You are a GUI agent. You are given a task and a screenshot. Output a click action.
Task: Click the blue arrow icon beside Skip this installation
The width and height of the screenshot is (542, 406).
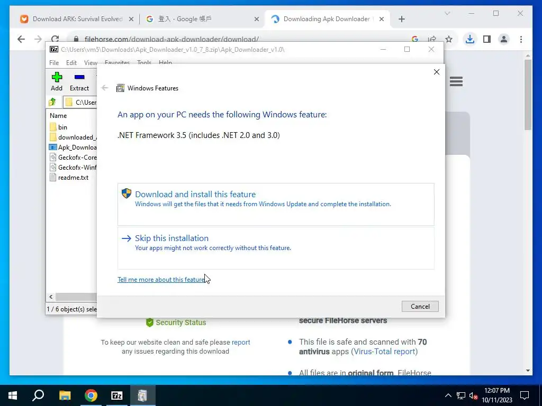127,238
